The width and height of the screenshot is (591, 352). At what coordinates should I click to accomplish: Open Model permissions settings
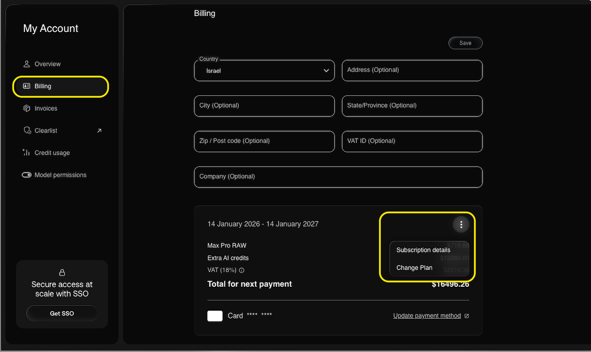tap(61, 175)
